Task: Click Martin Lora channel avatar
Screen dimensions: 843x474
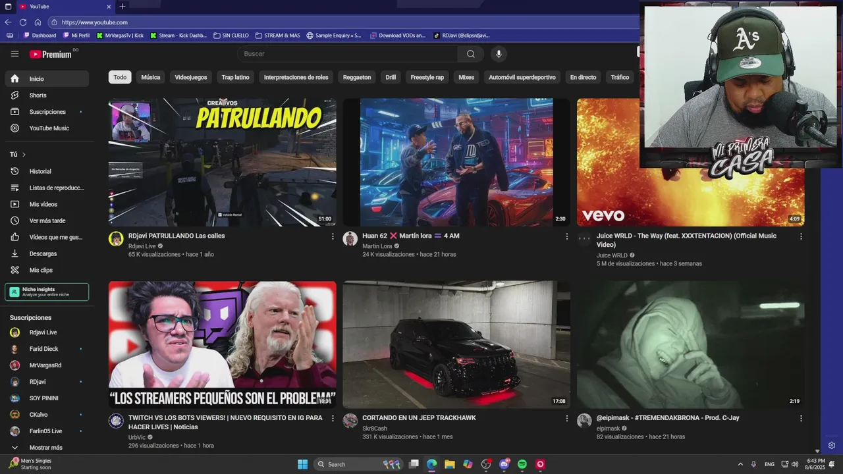Action: coord(350,239)
